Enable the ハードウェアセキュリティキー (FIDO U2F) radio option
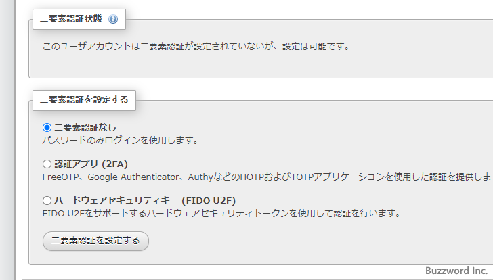This screenshot has height=280, width=493. pos(47,200)
